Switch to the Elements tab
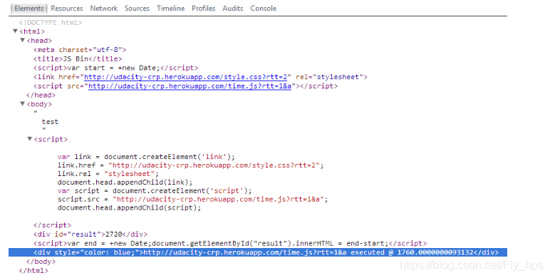Image resolution: width=550 pixels, height=278 pixels. click(x=28, y=9)
